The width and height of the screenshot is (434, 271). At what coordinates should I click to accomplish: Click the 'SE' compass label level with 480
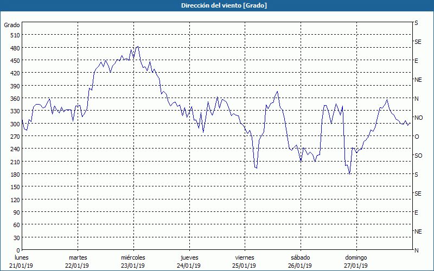pyautogui.click(x=418, y=42)
